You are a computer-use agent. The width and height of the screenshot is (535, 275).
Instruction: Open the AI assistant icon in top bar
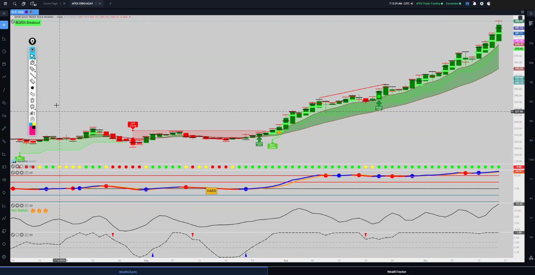pyautogui.click(x=33, y=4)
